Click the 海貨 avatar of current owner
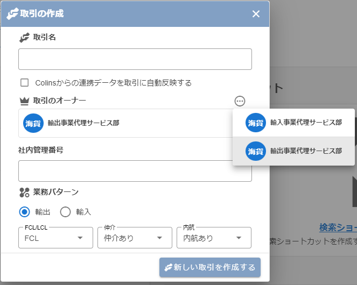 pyautogui.click(x=33, y=123)
